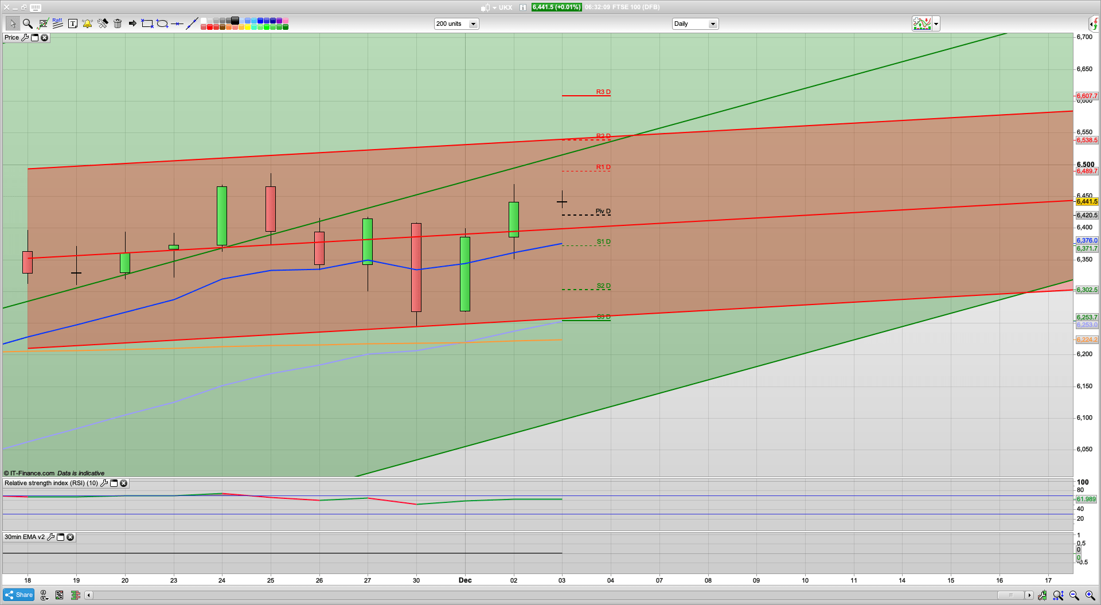Screen dimensions: 1101x605
Task: Select the pointer selection tool
Action: click(13, 24)
